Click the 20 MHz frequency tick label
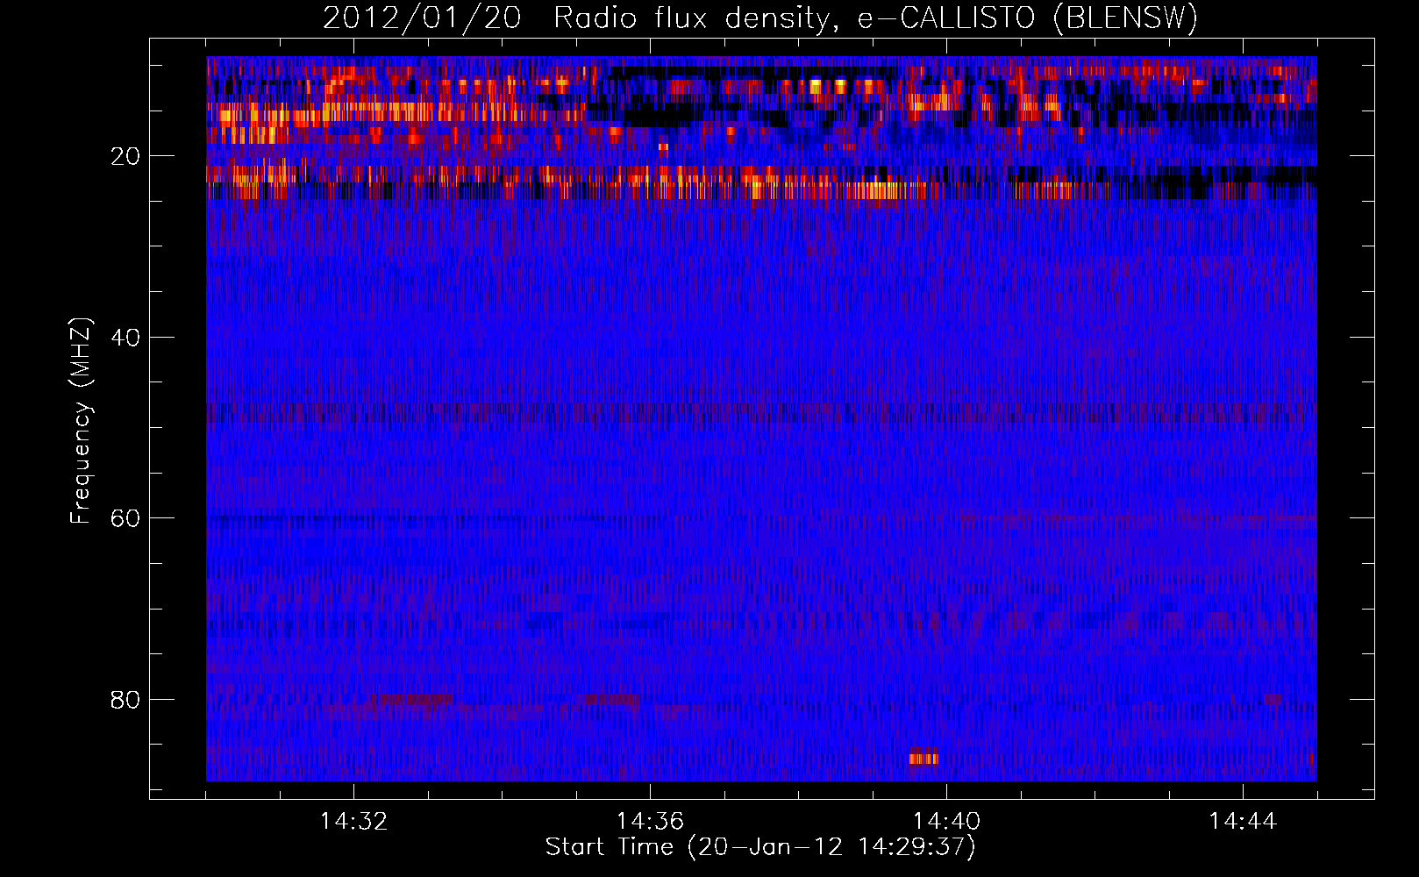 click(x=125, y=156)
